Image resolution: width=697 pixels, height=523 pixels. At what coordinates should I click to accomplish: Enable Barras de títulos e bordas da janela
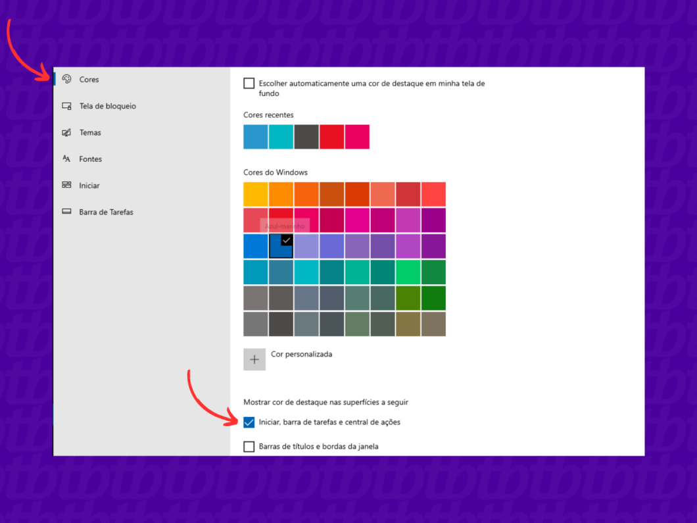[249, 446]
